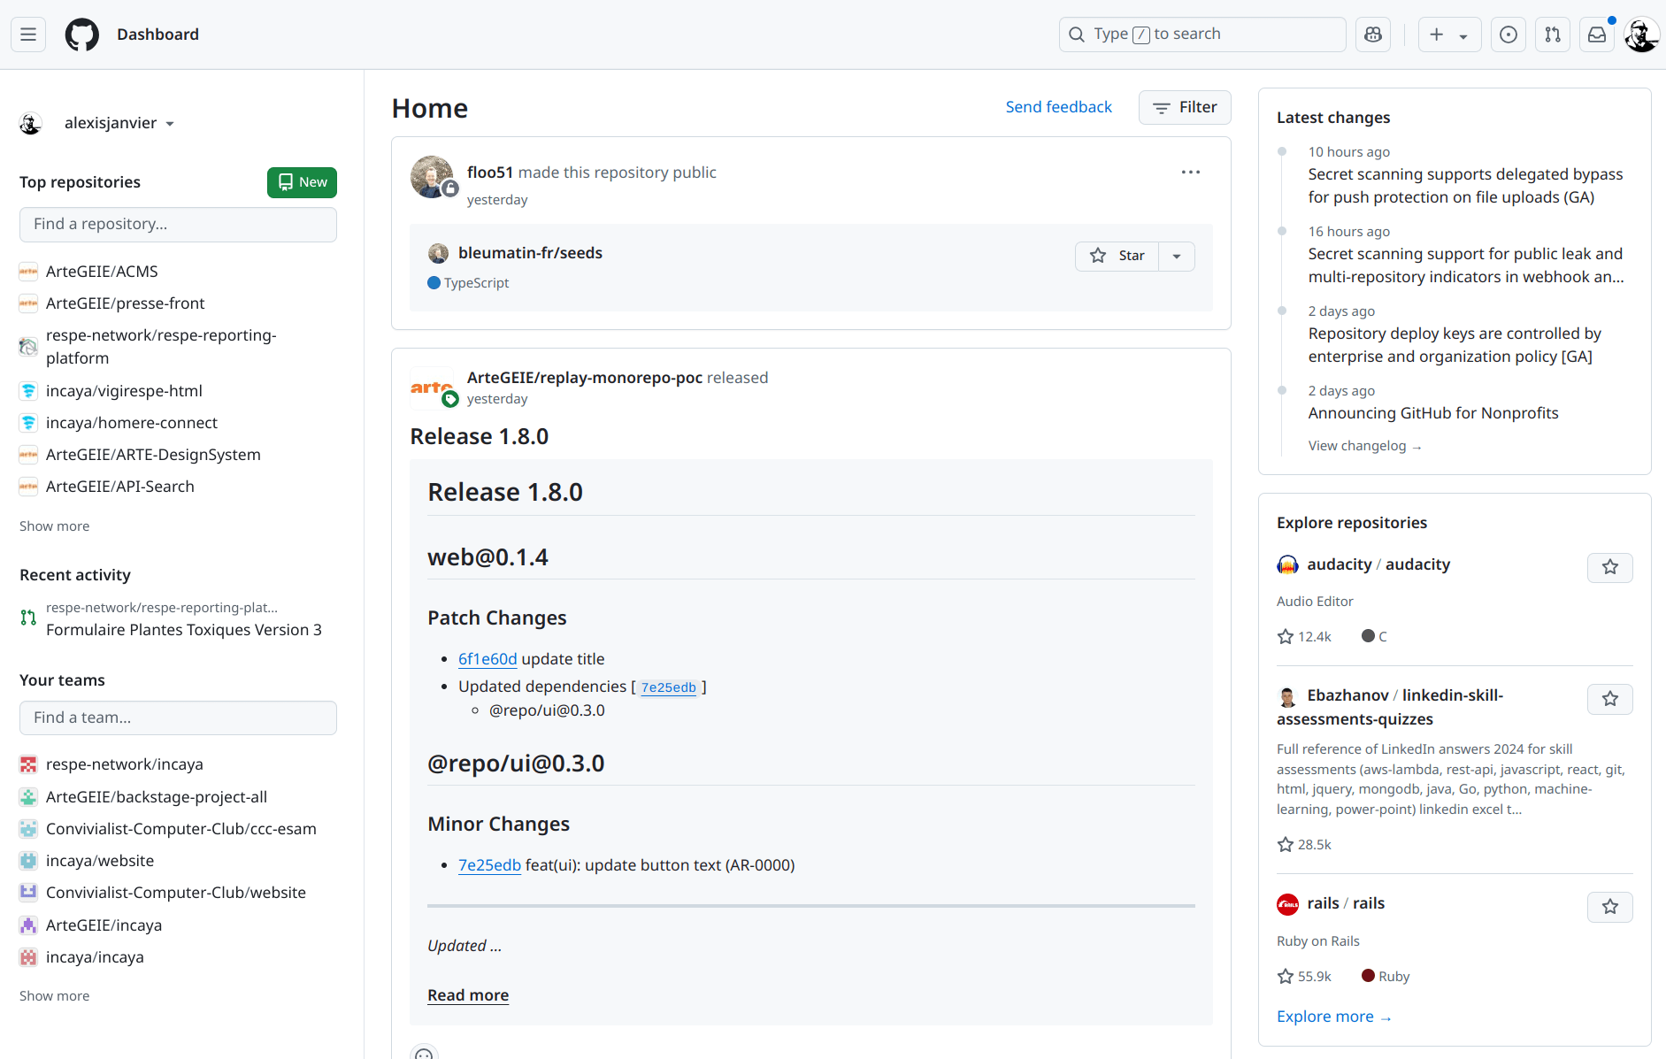Show more top repositories

pyautogui.click(x=54, y=526)
